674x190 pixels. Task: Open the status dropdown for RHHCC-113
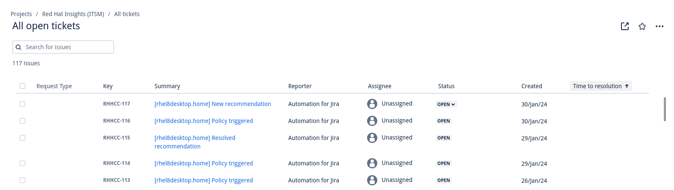click(444, 180)
